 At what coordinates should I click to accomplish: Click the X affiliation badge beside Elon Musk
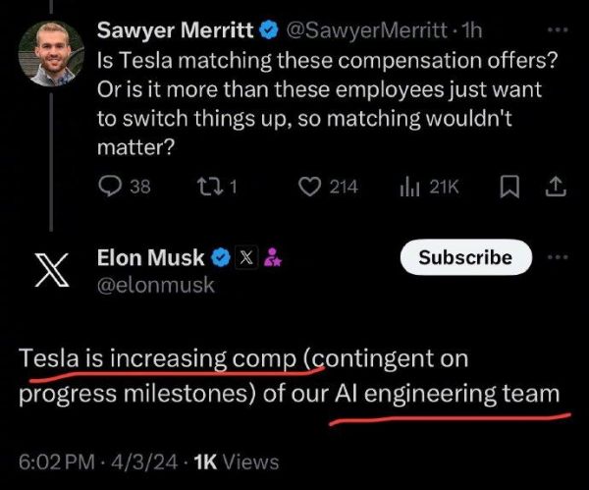click(x=245, y=258)
